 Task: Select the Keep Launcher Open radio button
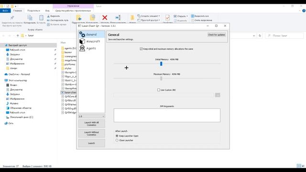[117, 136]
